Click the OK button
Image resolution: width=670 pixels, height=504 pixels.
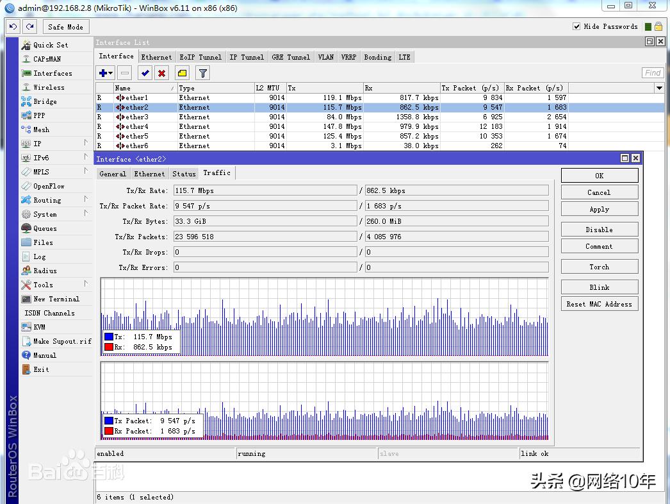(x=600, y=176)
